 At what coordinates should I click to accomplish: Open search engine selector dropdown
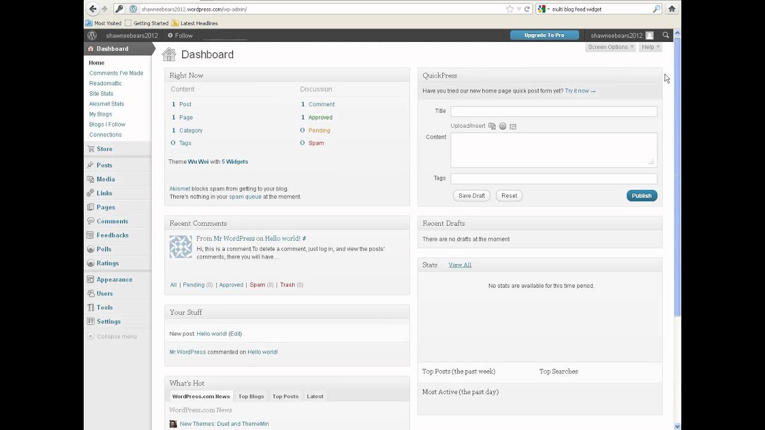point(543,9)
